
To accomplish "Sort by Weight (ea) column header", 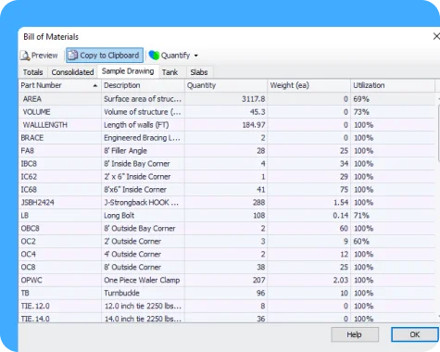I will [x=309, y=85].
